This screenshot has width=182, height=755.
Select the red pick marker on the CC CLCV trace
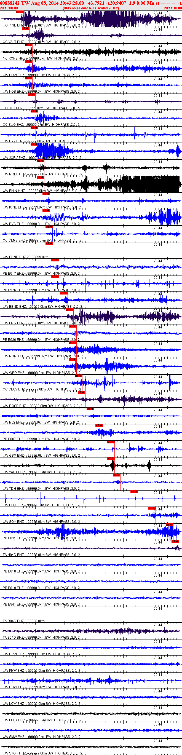[78, 376]
